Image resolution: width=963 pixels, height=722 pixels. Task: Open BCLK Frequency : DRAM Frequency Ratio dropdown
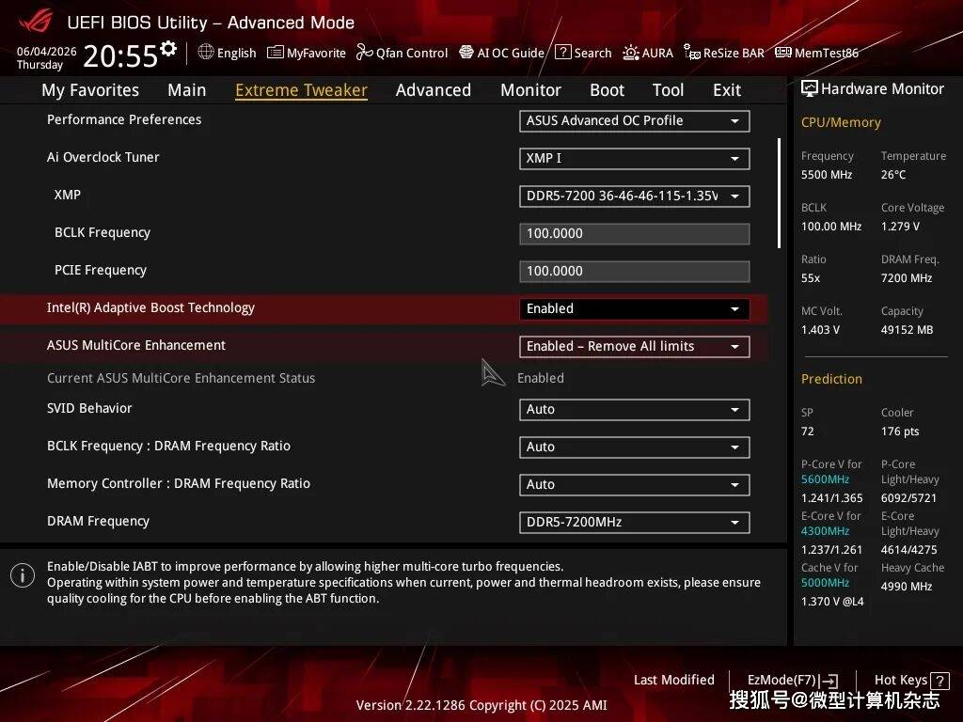click(x=635, y=447)
